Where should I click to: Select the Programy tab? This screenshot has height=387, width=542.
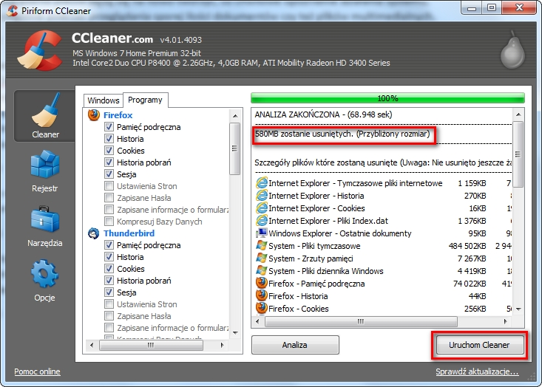(x=145, y=100)
